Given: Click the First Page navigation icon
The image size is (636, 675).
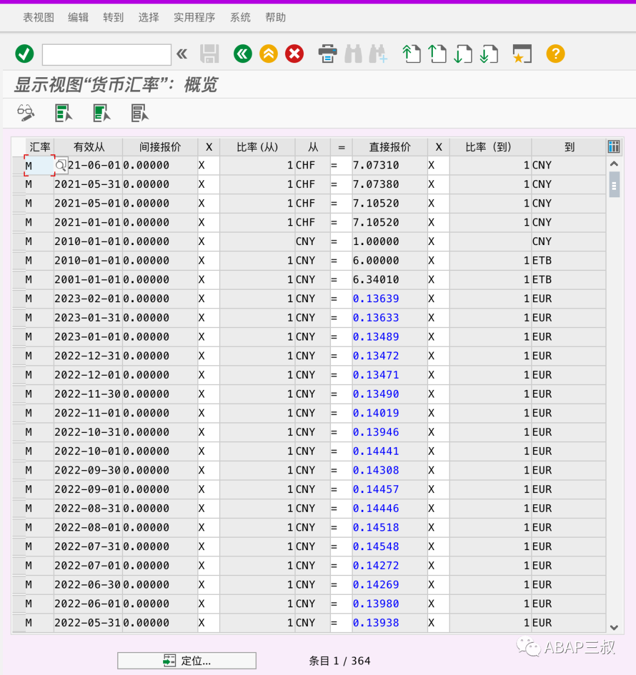Looking at the screenshot, I should [x=411, y=54].
